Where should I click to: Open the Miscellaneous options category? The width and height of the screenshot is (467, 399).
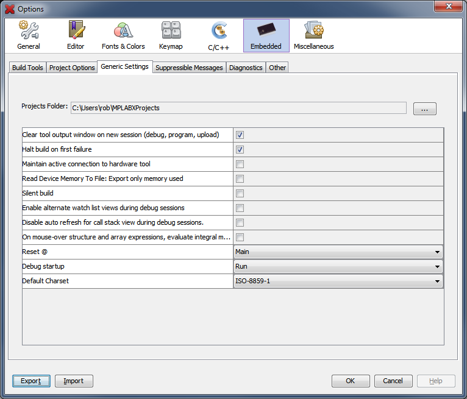(x=313, y=36)
